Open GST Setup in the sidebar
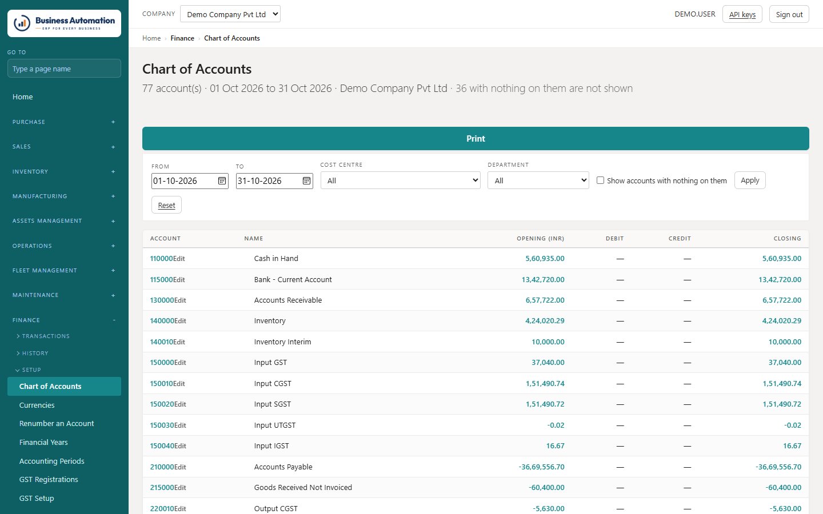Screen dimensions: 823x514 point(64,499)
